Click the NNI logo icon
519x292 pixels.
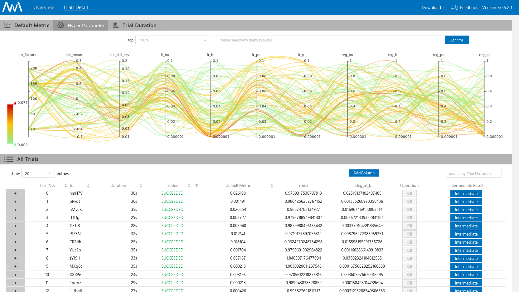coord(12,7)
